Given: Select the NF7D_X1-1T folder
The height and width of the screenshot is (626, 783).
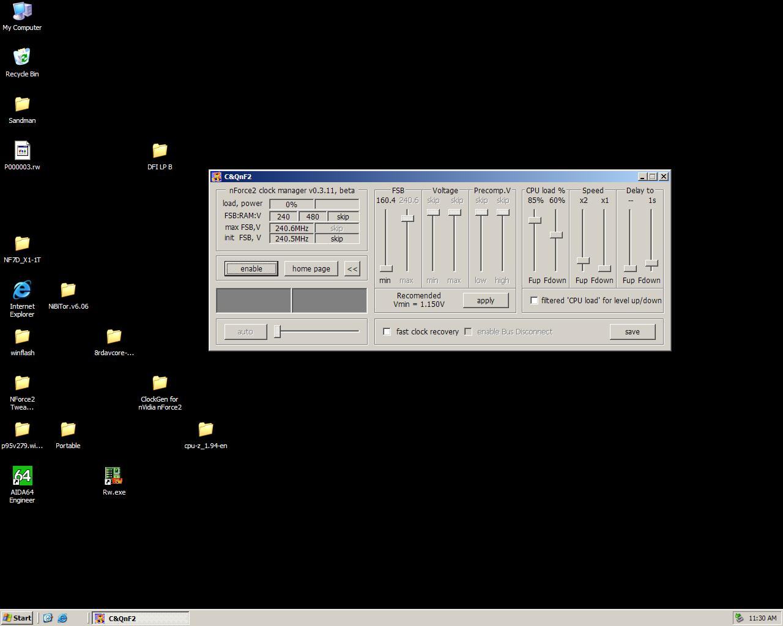Looking at the screenshot, I should pos(22,249).
